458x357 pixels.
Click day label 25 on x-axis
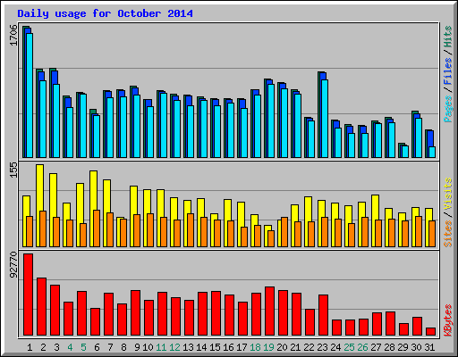[349, 347]
